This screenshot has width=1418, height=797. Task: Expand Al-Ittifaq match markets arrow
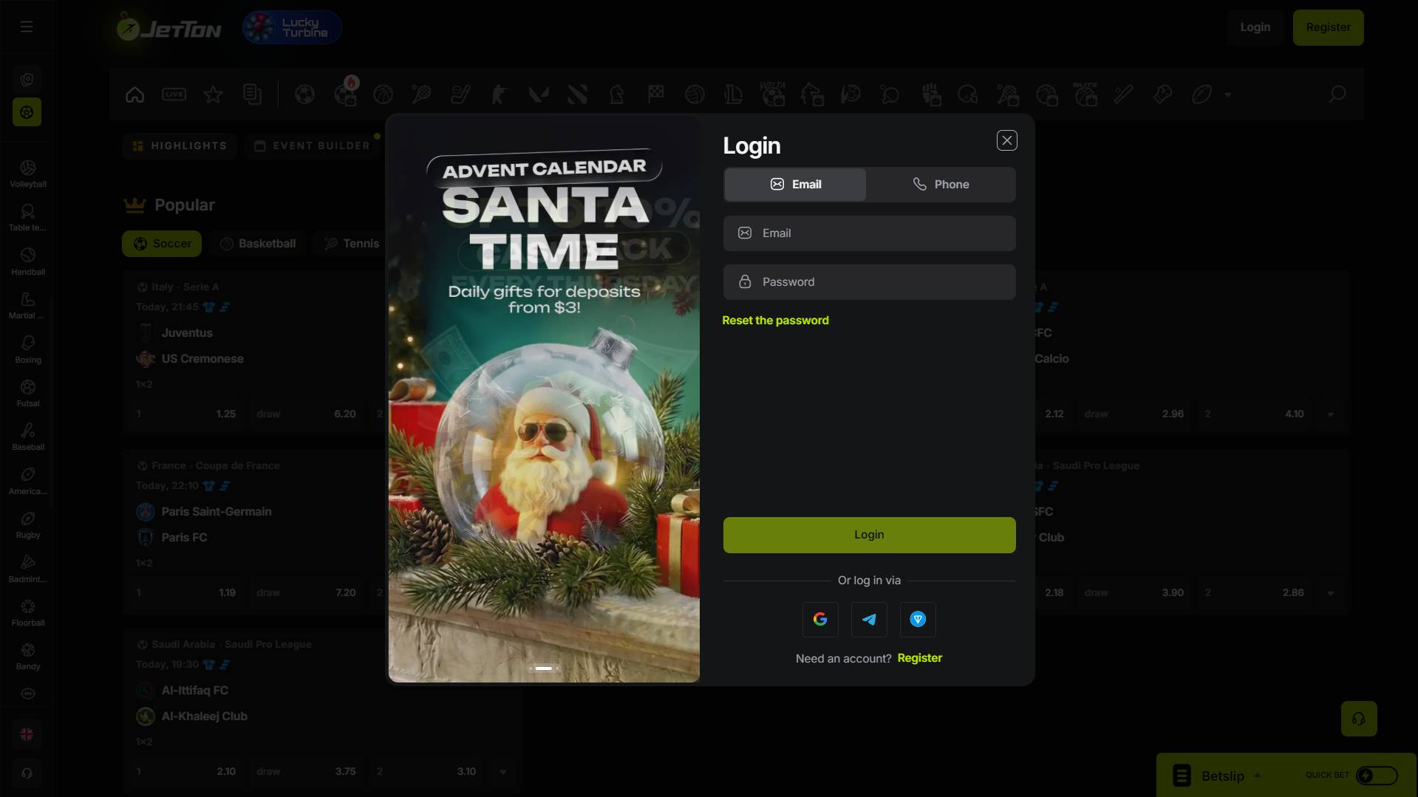502,771
